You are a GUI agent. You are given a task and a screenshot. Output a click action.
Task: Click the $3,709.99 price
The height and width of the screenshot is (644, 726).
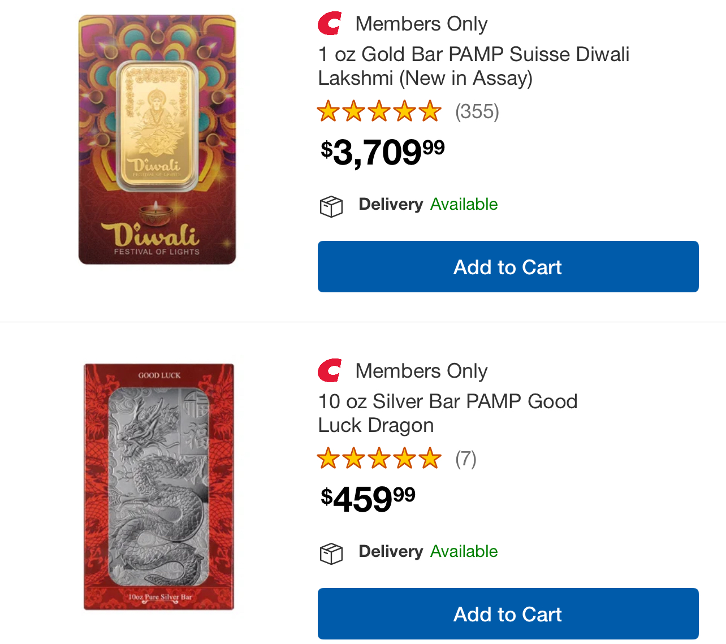[x=383, y=153]
